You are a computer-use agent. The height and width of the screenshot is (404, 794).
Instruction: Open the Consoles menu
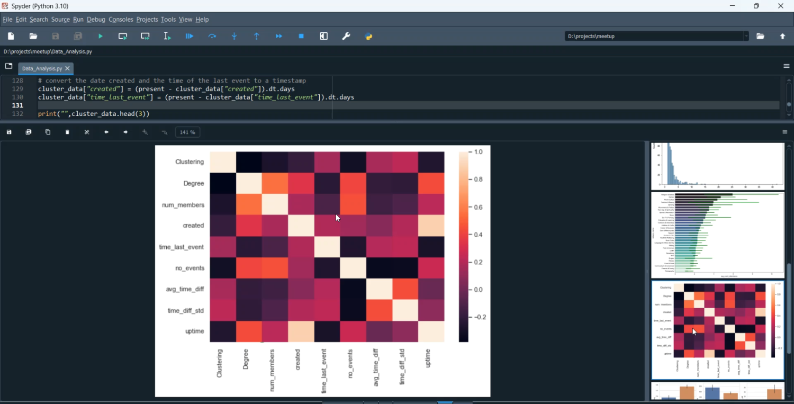(121, 19)
